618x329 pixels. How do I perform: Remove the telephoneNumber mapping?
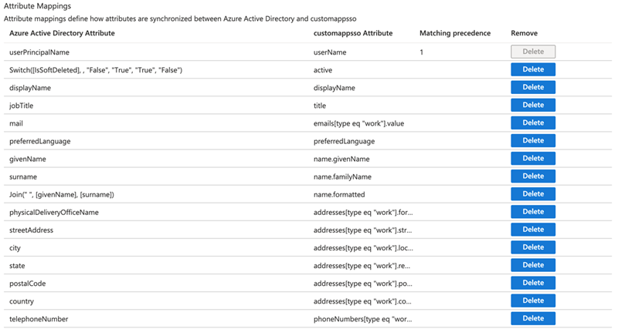click(533, 318)
